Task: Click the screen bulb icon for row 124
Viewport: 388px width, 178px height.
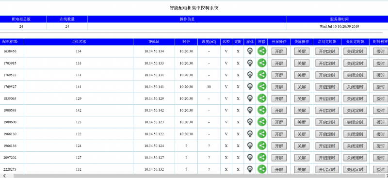Action: (x=250, y=146)
